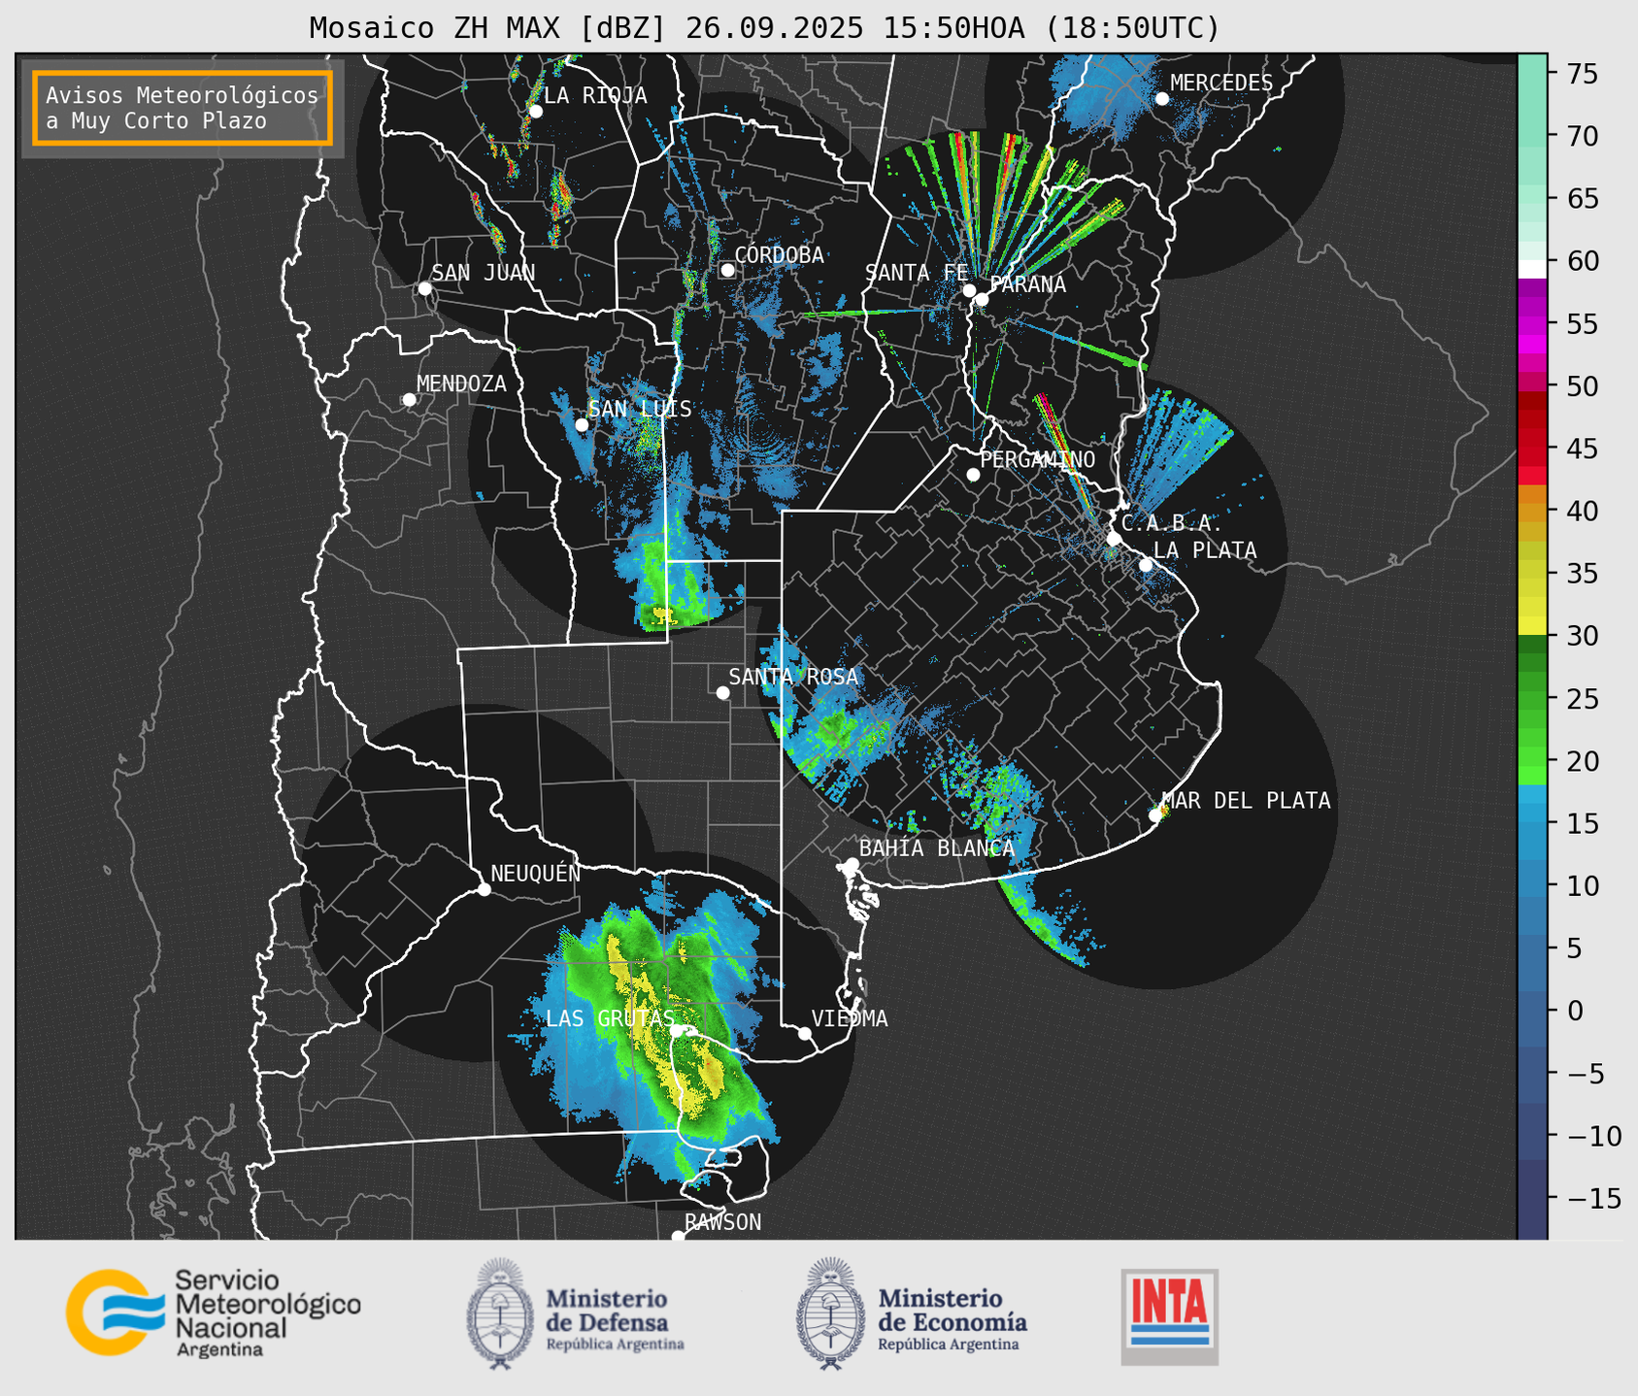Select the VIEDMA city marker
Screen dimensions: 1638x1396
(x=805, y=1033)
